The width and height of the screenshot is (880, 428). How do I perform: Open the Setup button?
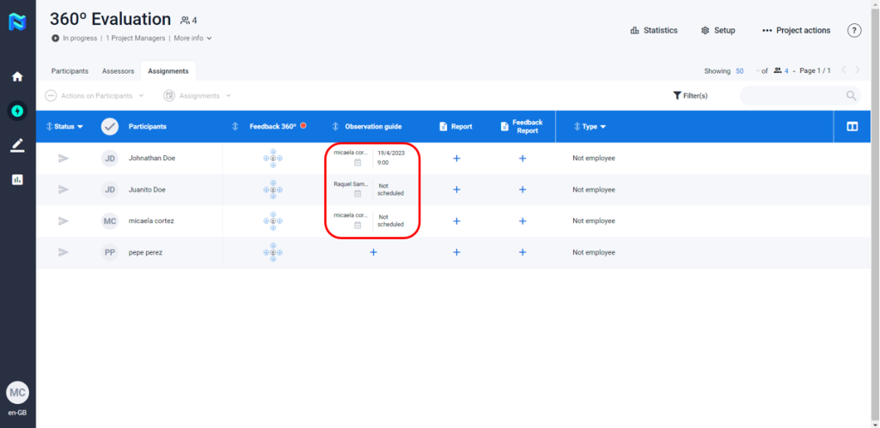point(718,30)
